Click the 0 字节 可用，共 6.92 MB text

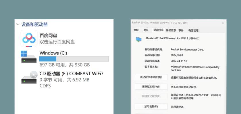click(x=64, y=80)
